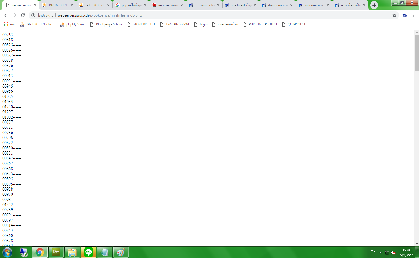Open the monitor icon next to Start
Viewport: 420px width, 259px height.
point(24,252)
